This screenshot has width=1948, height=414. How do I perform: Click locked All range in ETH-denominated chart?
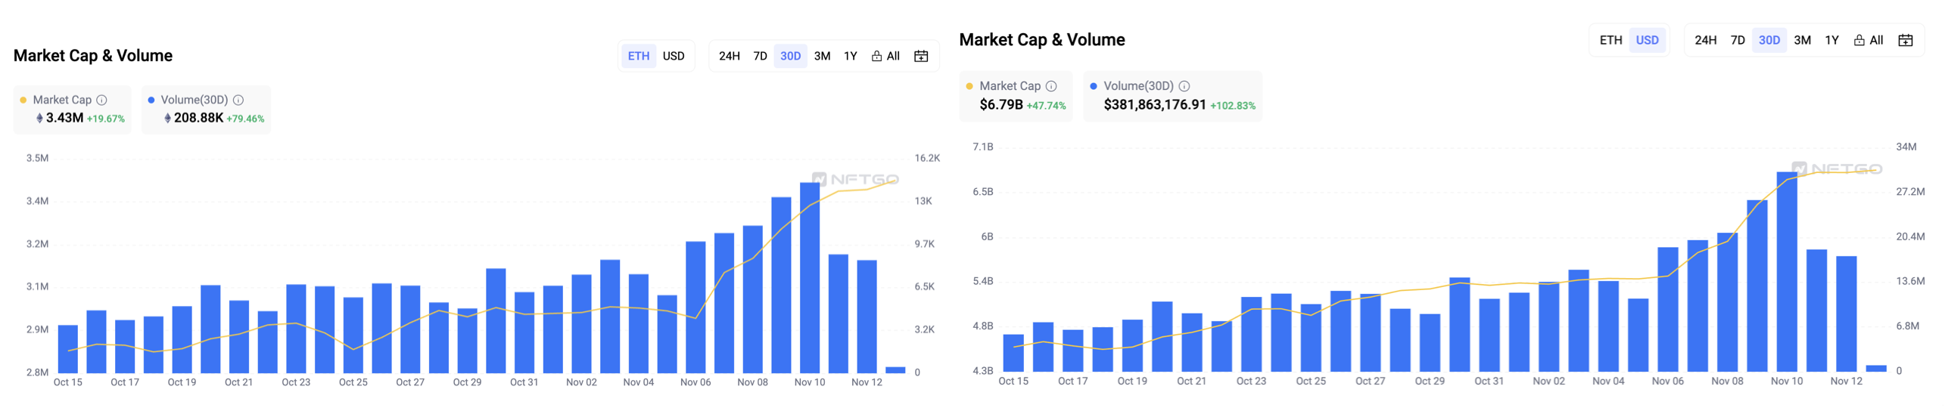(885, 56)
